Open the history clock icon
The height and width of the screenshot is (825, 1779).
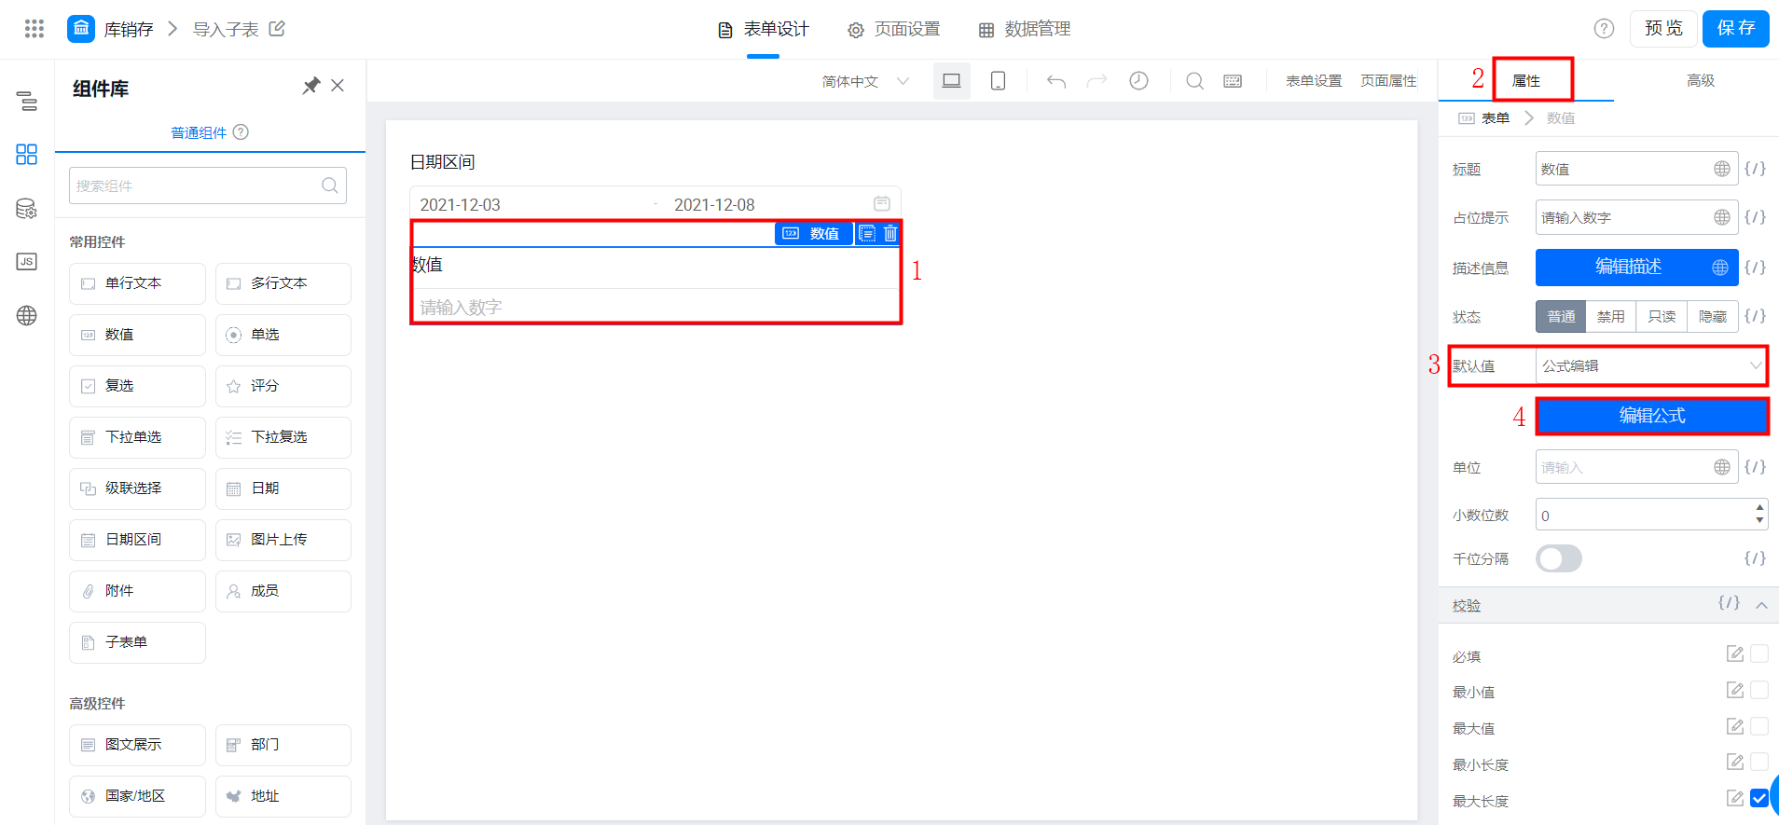(1138, 81)
